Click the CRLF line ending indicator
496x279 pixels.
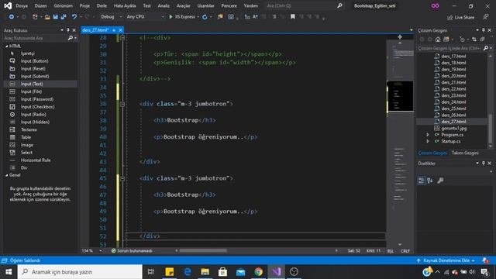pos(405,251)
